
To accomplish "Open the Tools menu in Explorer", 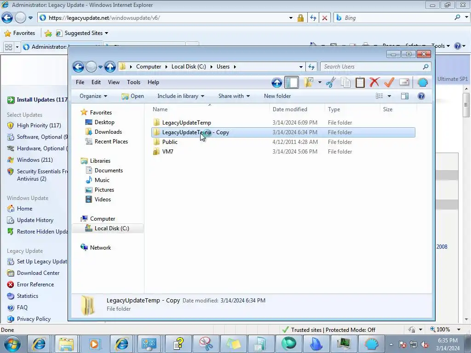I will [x=133, y=82].
